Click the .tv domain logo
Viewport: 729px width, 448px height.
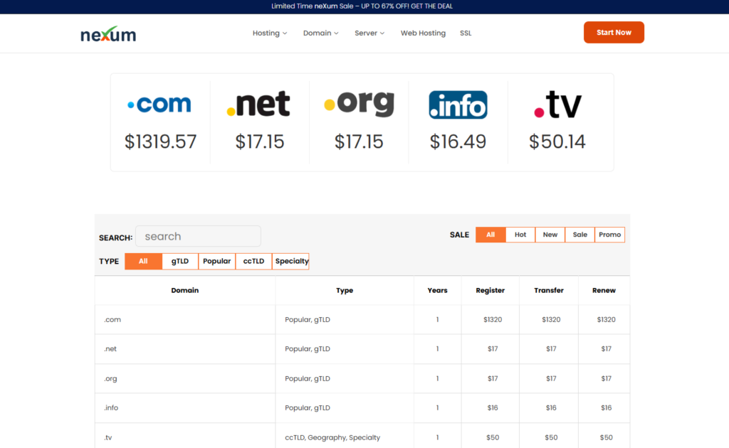557,105
